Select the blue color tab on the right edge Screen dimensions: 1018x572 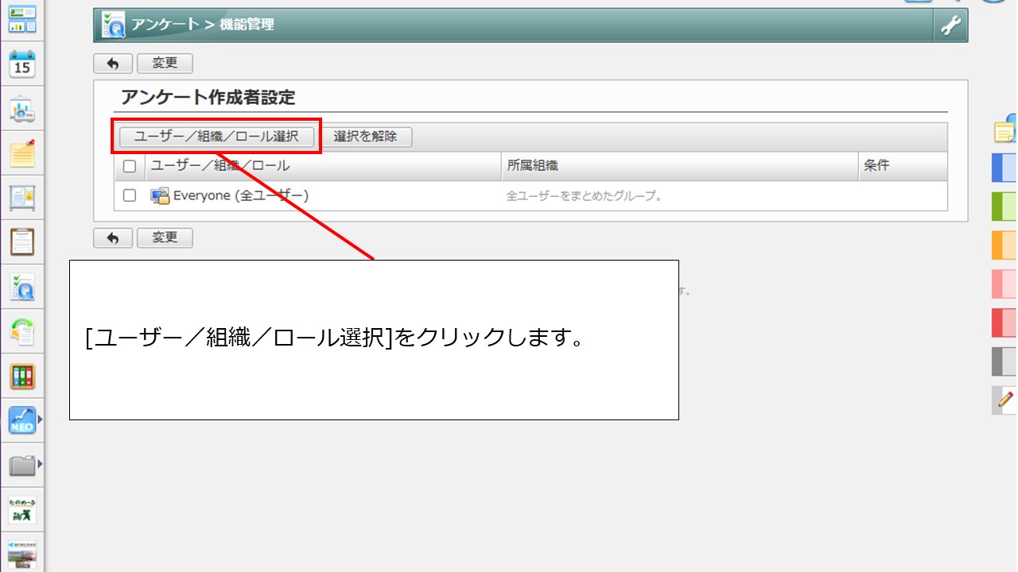pyautogui.click(x=1004, y=168)
